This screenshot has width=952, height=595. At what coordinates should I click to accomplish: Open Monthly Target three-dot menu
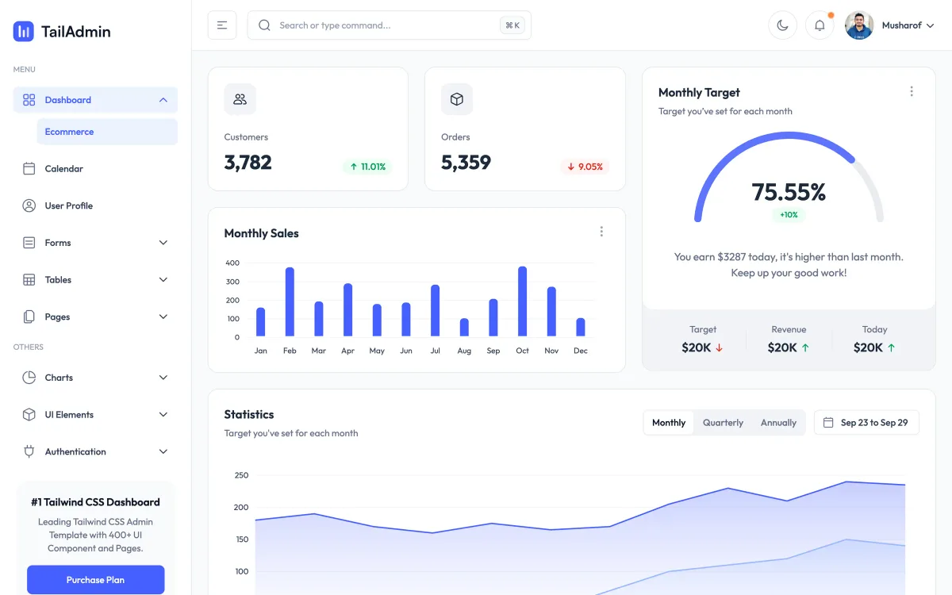point(912,91)
